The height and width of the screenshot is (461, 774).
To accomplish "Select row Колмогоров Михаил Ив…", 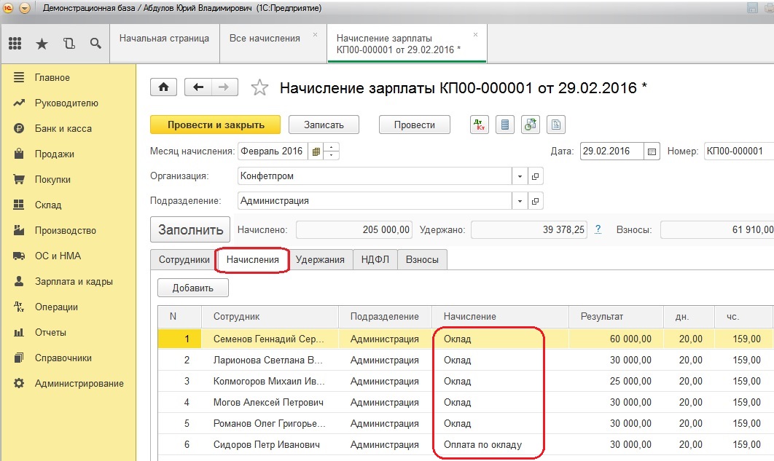I will [466, 381].
